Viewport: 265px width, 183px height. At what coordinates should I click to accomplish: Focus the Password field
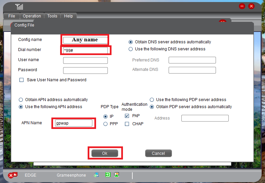(x=85, y=71)
